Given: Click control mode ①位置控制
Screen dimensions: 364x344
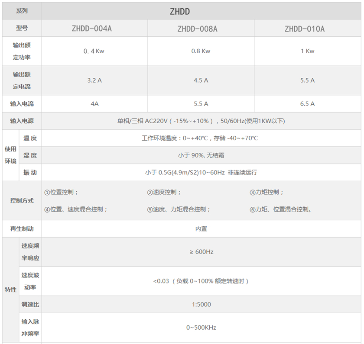Looking at the screenshot, I should coord(62,193).
